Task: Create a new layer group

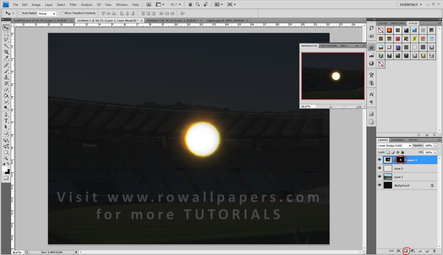Action: [x=420, y=251]
